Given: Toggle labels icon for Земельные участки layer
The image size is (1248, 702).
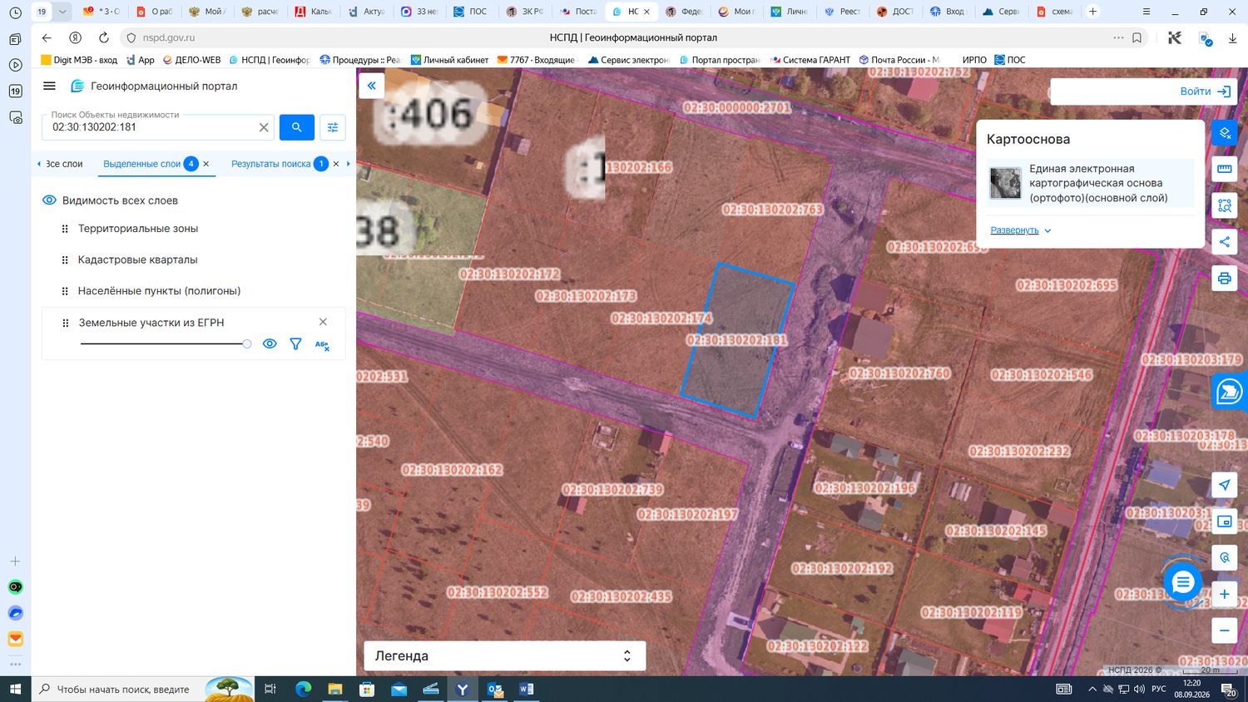Looking at the screenshot, I should pyautogui.click(x=322, y=344).
